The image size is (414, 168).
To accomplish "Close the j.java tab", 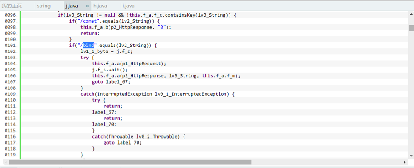I will [x=87, y=6].
